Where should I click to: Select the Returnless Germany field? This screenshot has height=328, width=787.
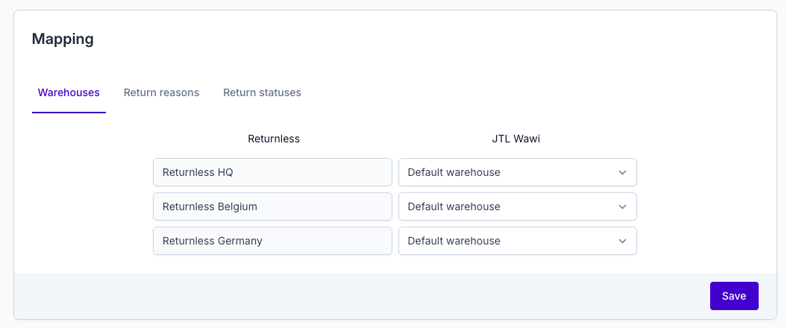(x=272, y=241)
